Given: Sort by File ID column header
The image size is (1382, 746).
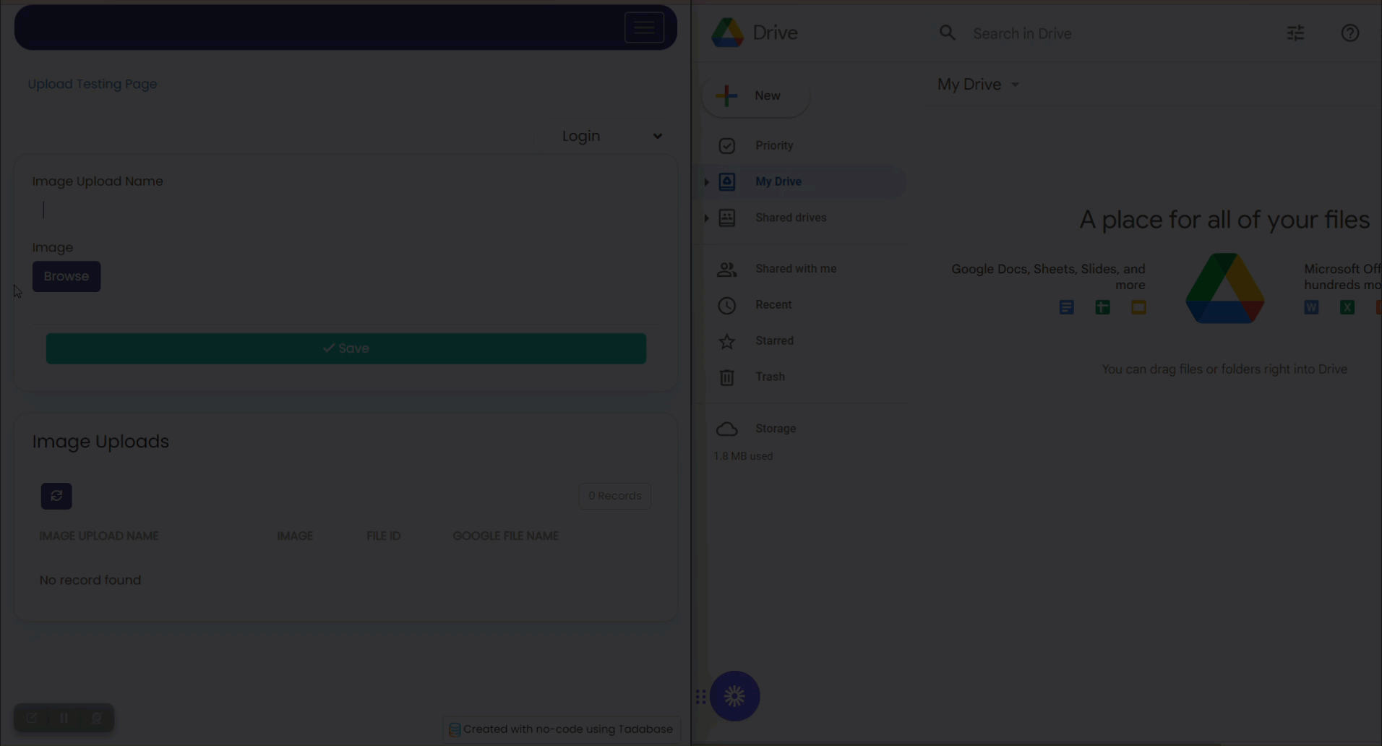Looking at the screenshot, I should click(383, 536).
